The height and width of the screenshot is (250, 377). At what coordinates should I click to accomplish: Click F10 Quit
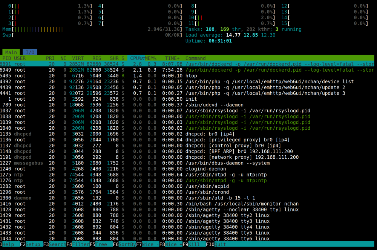pos(216,244)
